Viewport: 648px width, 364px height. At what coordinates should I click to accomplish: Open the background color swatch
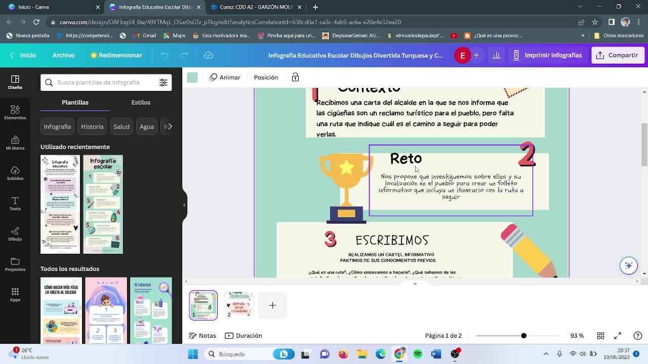click(x=192, y=77)
